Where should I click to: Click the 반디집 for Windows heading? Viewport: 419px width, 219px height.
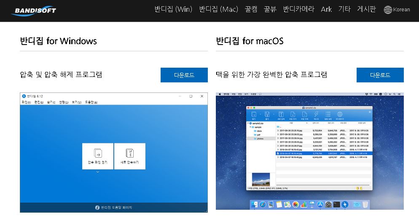click(58, 41)
